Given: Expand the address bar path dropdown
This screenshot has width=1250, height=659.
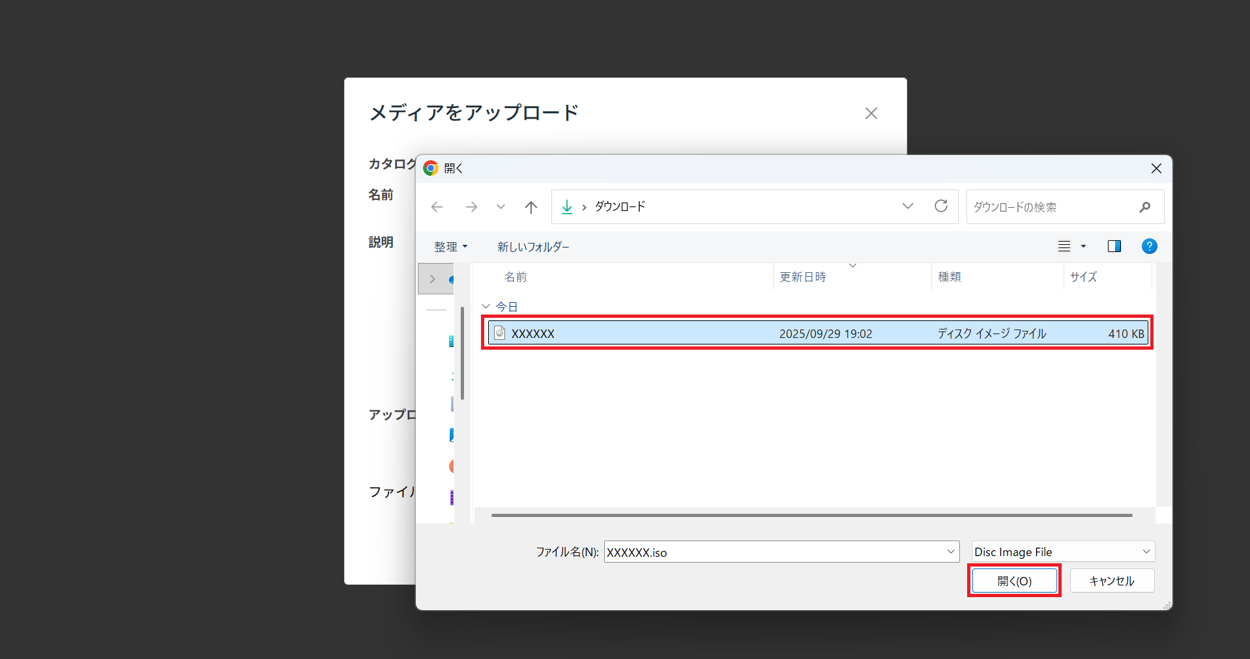Looking at the screenshot, I should point(907,206).
